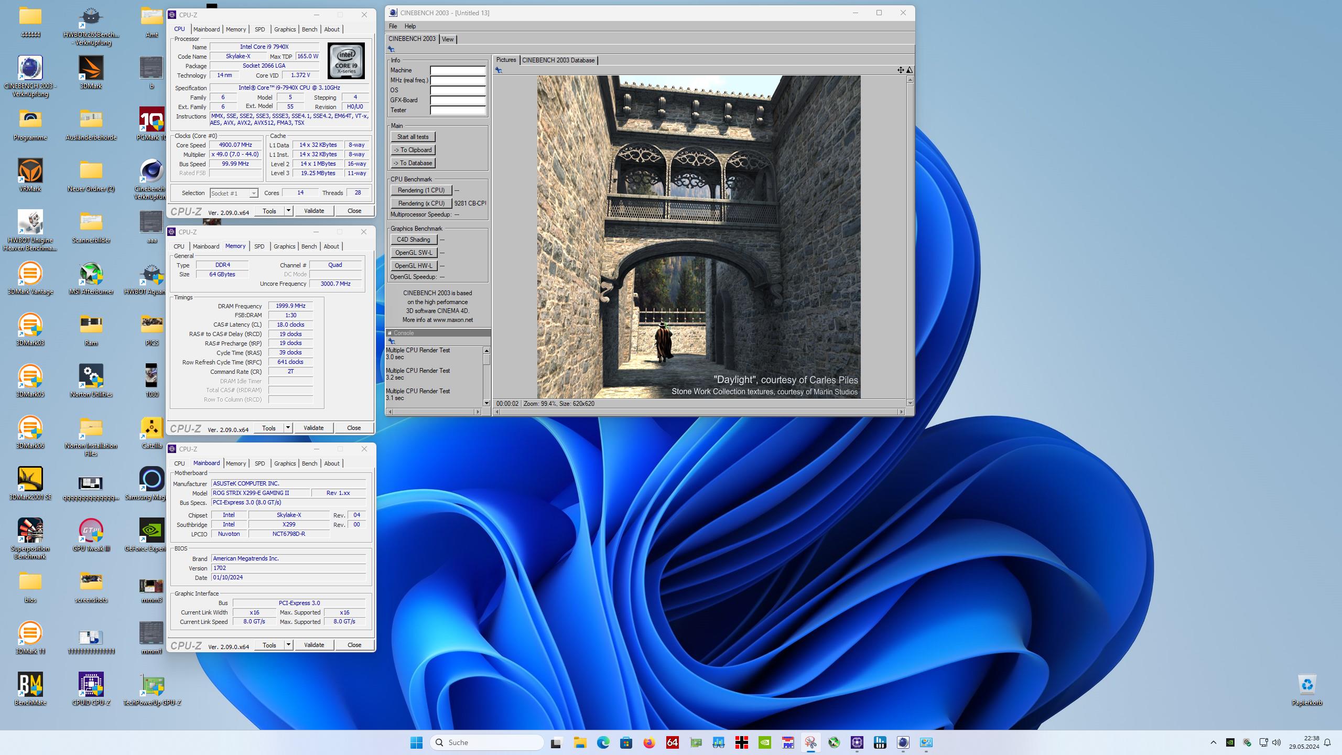
Task: Click the pan-move icon above picture
Action: (x=901, y=70)
